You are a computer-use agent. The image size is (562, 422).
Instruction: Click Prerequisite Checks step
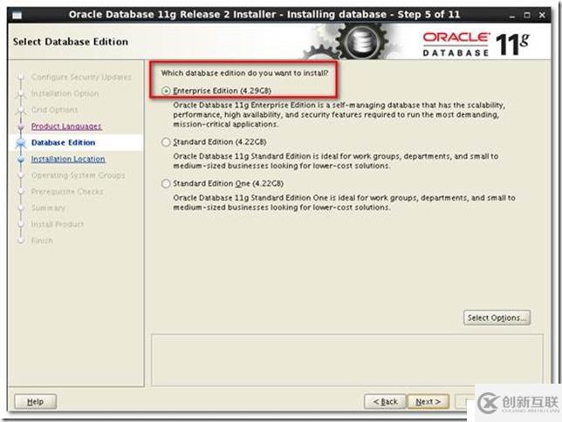[x=67, y=192]
